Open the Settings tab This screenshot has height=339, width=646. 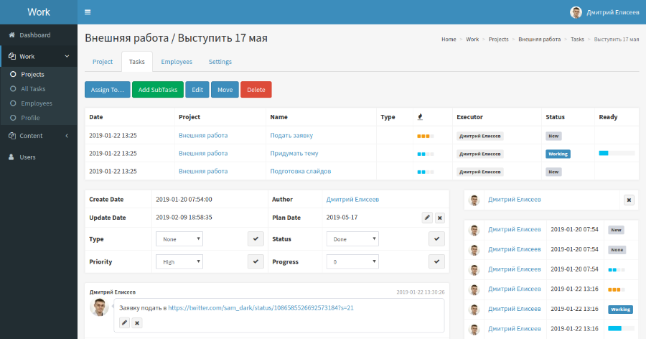pos(220,62)
